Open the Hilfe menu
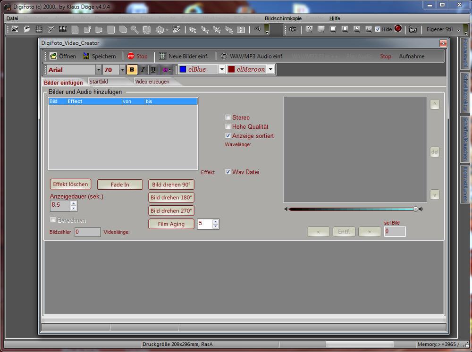 (335, 18)
